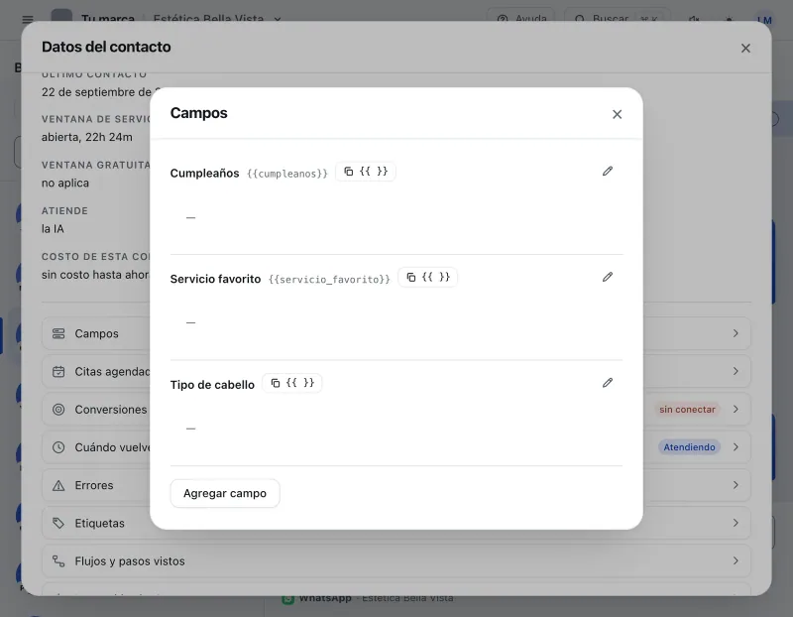Screen dimensions: 793x617
Task: Click the sin conectar status badge
Action: pyautogui.click(x=687, y=410)
